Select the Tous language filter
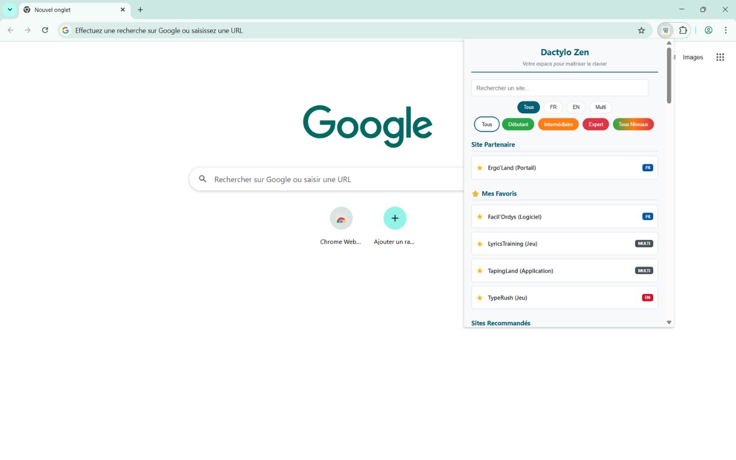The height and width of the screenshot is (460, 736). [x=528, y=108]
